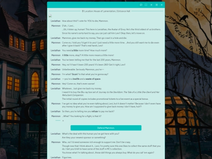Click the 'lowlife and a waste of space' line

(x=81, y=79)
